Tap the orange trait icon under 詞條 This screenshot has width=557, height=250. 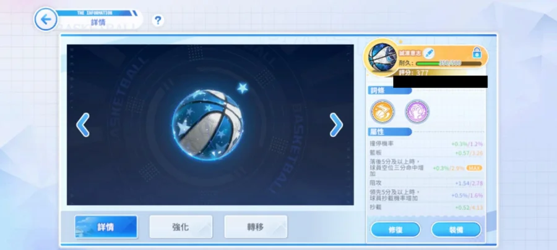coord(382,112)
